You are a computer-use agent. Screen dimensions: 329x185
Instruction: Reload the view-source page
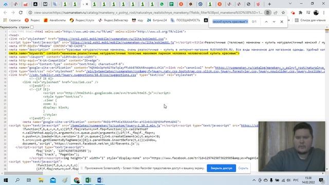(x=21, y=12)
